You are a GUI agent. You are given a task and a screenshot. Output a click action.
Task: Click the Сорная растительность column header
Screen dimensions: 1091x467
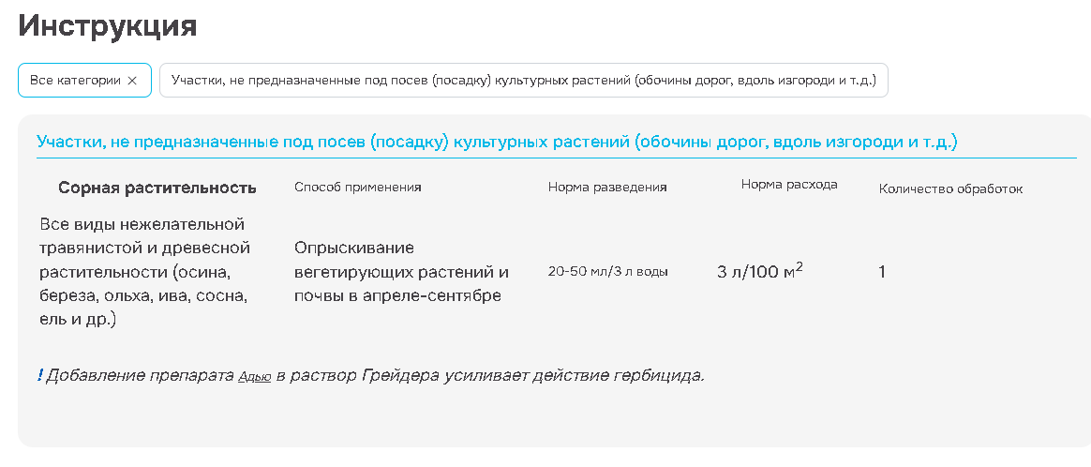157,188
